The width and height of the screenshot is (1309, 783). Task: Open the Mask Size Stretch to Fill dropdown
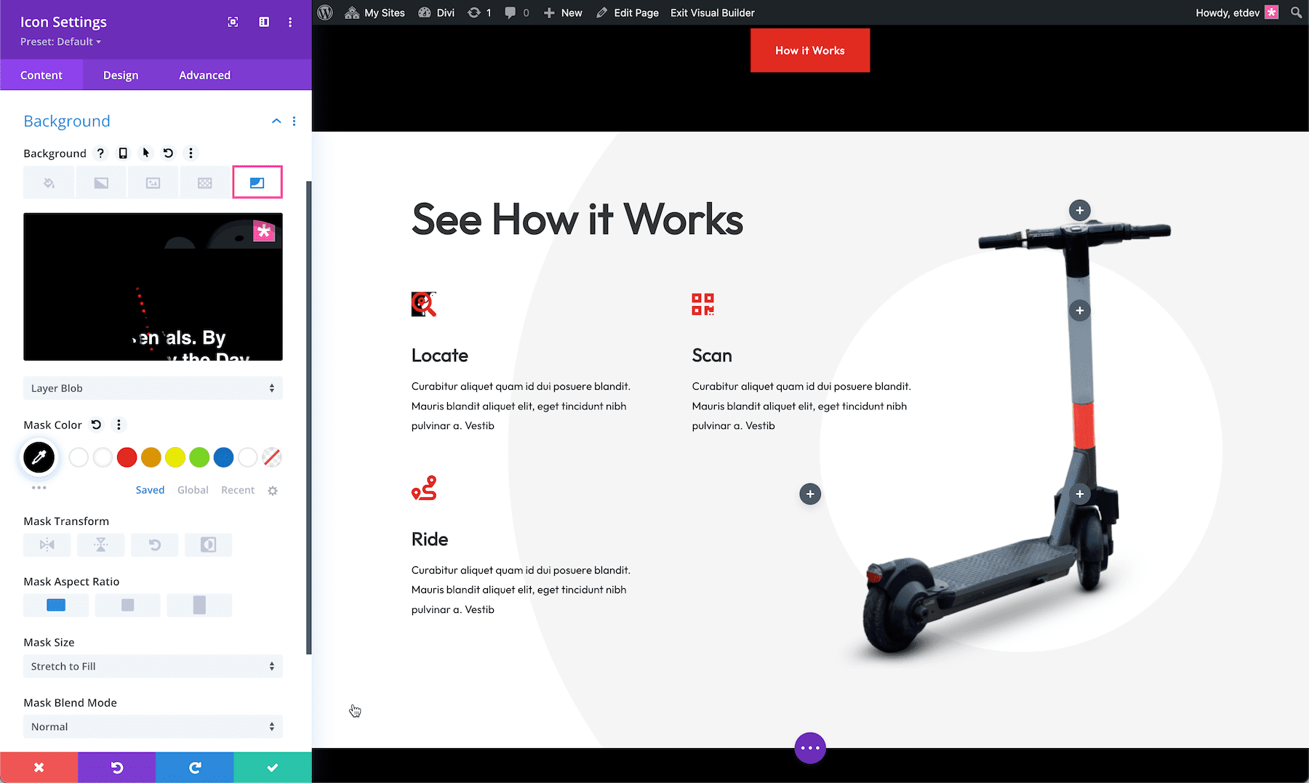tap(153, 666)
